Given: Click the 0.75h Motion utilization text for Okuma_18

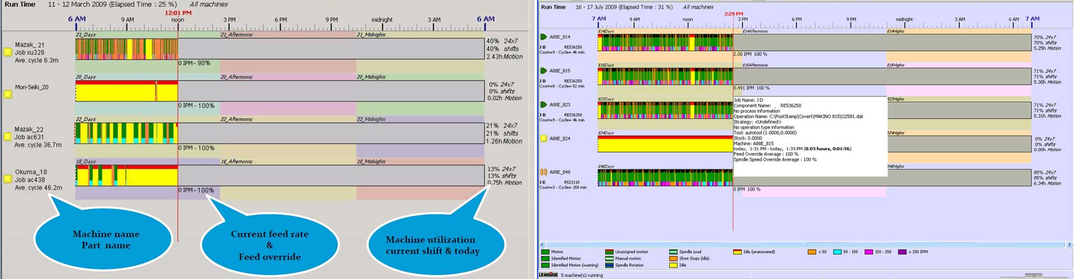Looking at the screenshot, I should 504,183.
